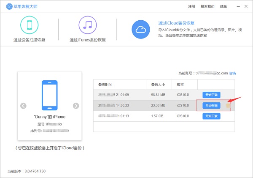This screenshot has height=178, width=253.
Task: Click the device scan recovery phone icon
Action: click(30, 25)
